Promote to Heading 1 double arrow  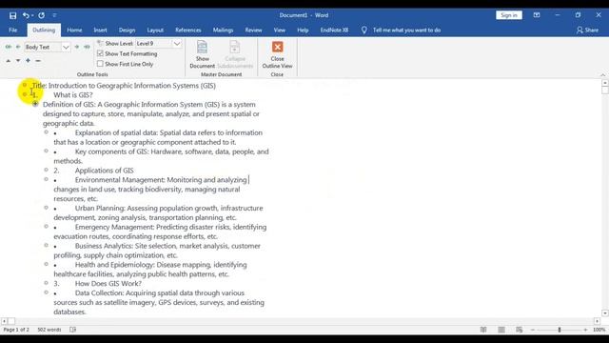[9, 47]
